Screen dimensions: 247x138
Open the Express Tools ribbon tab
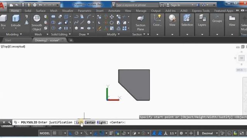(x=201, y=11)
